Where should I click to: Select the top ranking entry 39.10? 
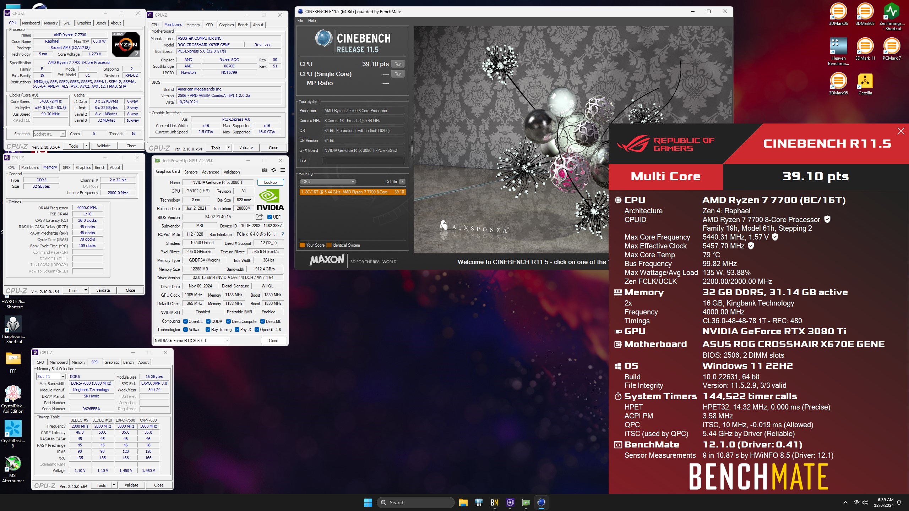pyautogui.click(x=352, y=192)
